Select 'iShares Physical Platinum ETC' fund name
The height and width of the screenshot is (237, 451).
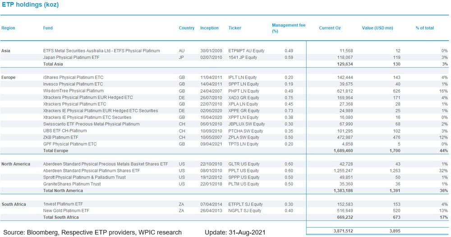click(x=73, y=77)
